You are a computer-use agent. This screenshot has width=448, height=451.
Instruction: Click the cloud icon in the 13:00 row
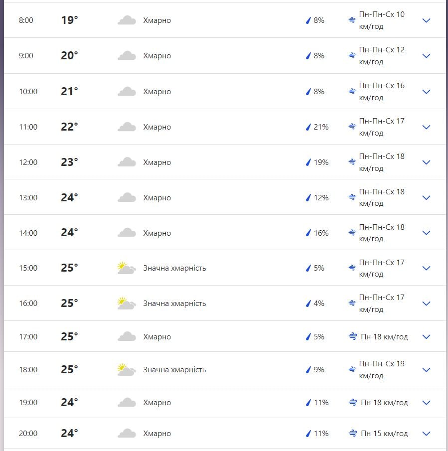pos(127,198)
